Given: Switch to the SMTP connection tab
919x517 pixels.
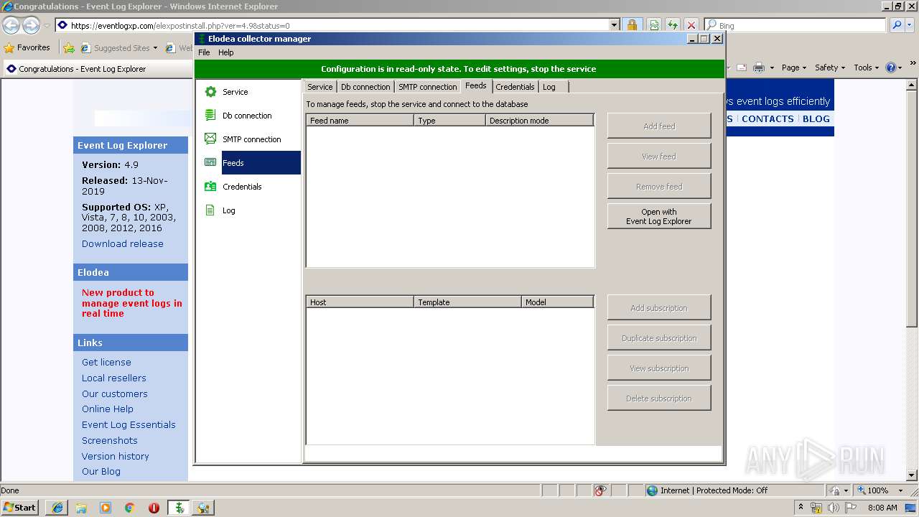Looking at the screenshot, I should click(428, 87).
